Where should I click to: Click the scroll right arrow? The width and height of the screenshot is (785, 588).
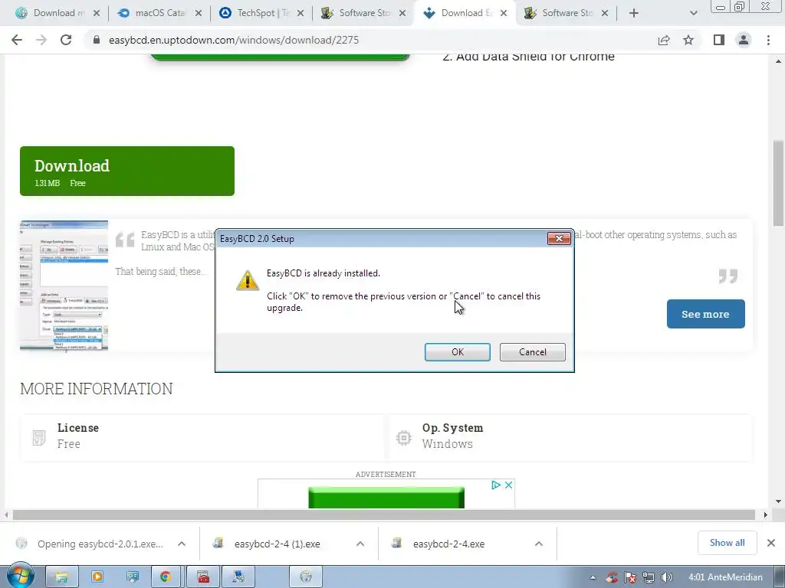(x=765, y=515)
